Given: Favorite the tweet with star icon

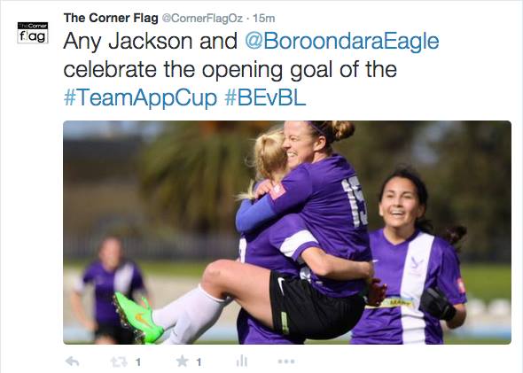Looking at the screenshot, I should pos(182,361).
